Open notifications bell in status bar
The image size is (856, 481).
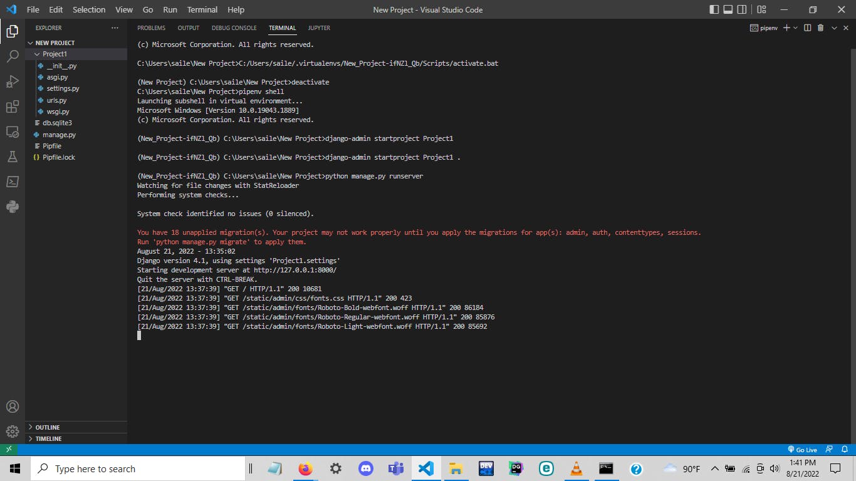click(x=846, y=450)
